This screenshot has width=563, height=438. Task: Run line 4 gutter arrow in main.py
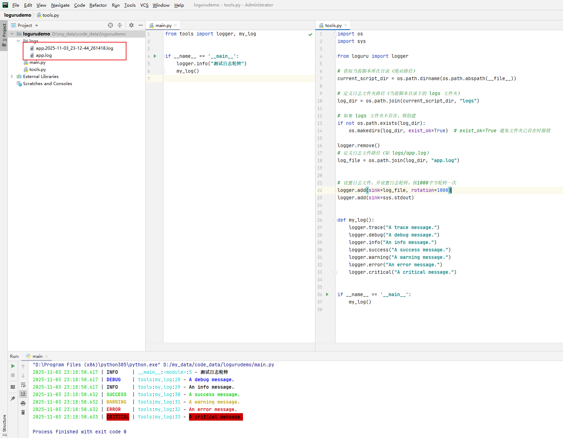pyautogui.click(x=155, y=56)
